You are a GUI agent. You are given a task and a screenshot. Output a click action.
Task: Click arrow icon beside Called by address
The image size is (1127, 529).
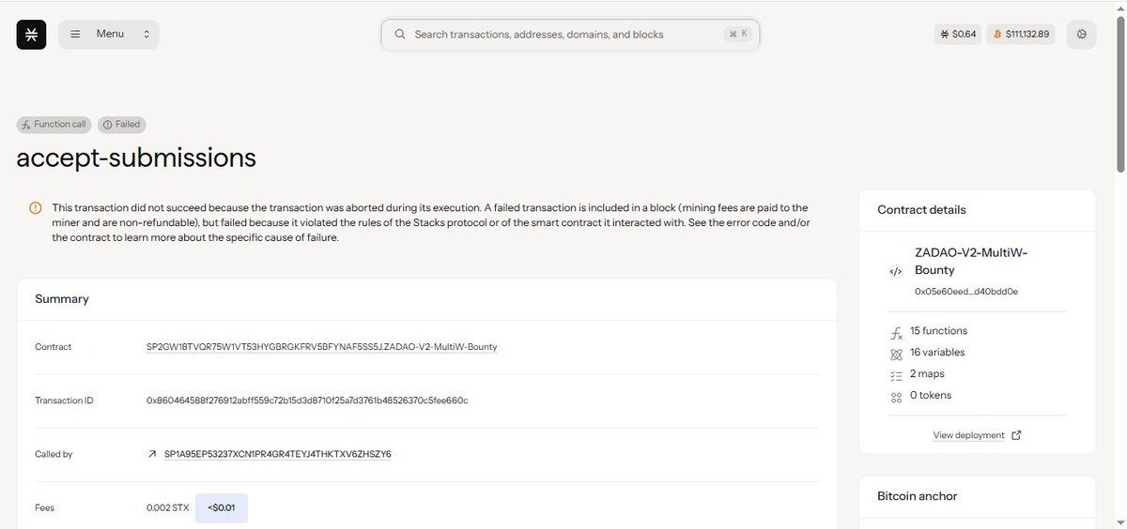(x=152, y=454)
